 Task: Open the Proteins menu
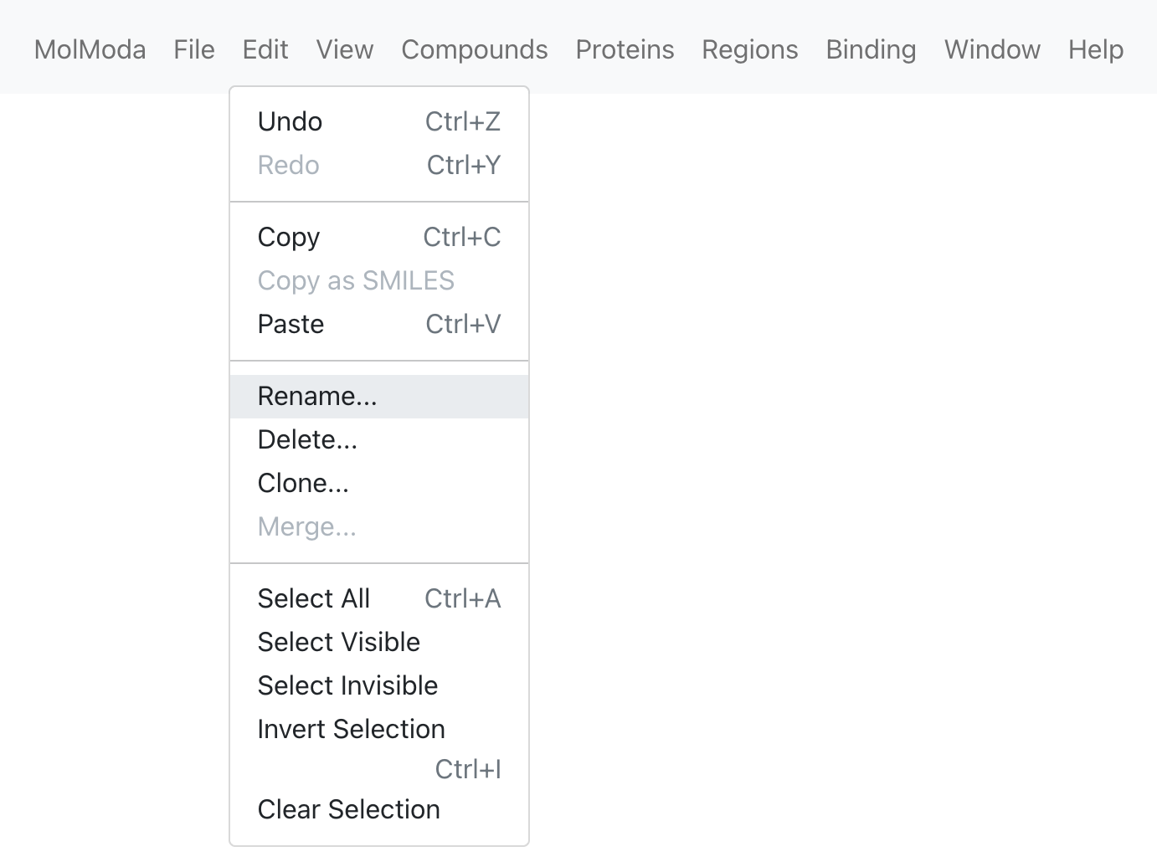click(x=625, y=49)
